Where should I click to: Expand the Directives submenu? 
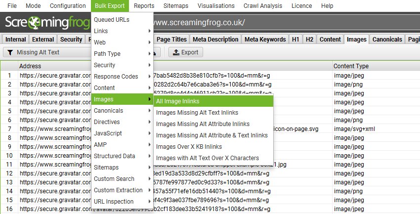tap(122, 122)
